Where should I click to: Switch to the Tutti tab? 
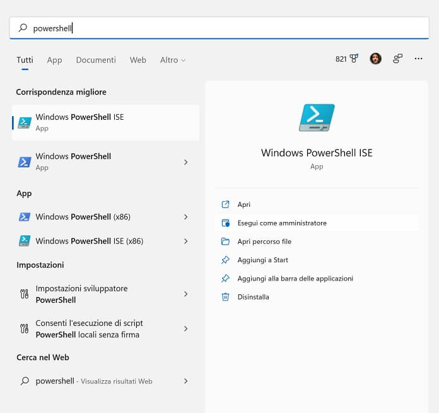tap(25, 60)
